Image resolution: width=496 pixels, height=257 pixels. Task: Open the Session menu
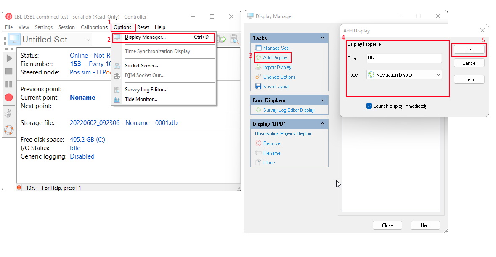click(x=66, y=27)
